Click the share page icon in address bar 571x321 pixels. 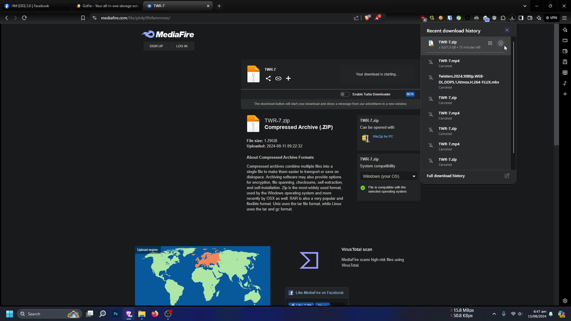(356, 18)
